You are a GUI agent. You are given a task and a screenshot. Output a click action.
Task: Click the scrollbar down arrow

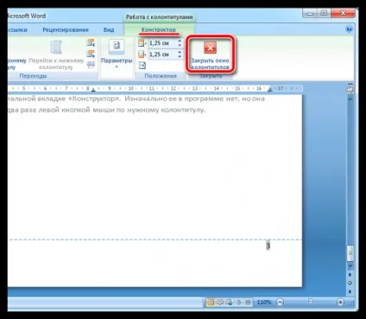(x=350, y=266)
